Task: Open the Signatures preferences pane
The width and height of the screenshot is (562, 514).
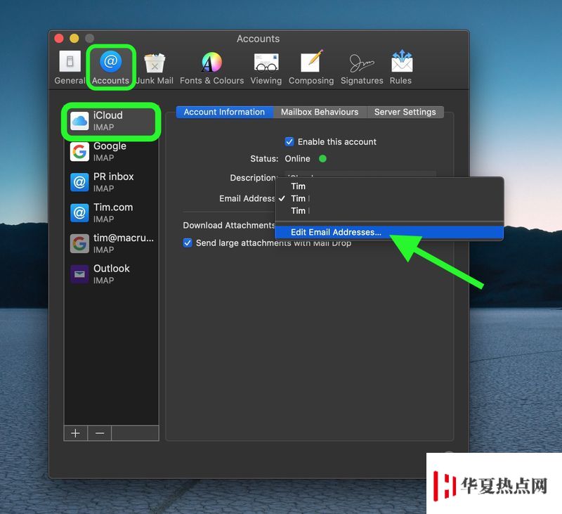Action: tap(362, 68)
